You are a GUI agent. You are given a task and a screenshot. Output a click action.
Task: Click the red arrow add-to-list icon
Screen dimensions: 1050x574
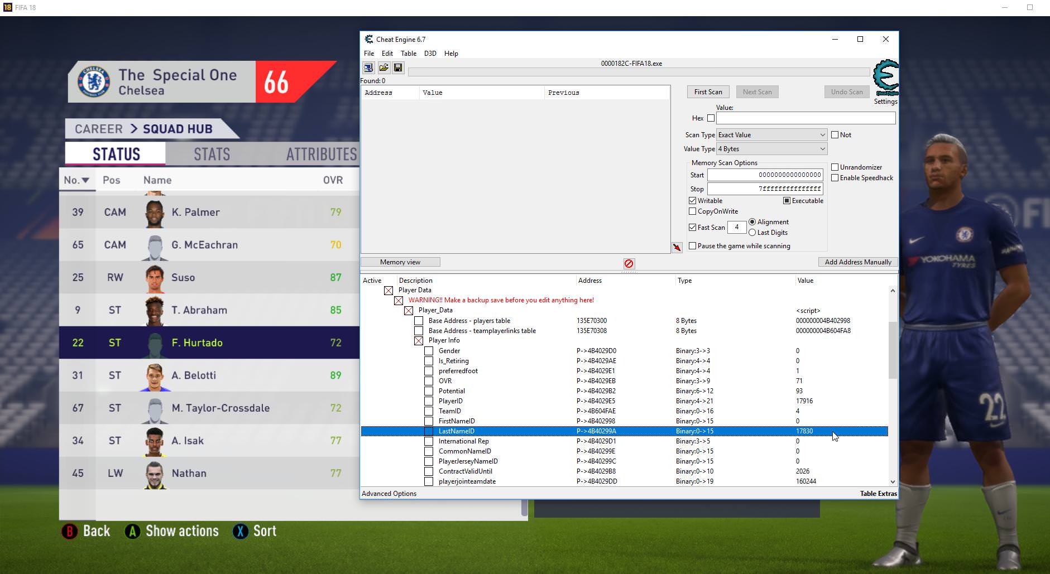[x=677, y=247]
